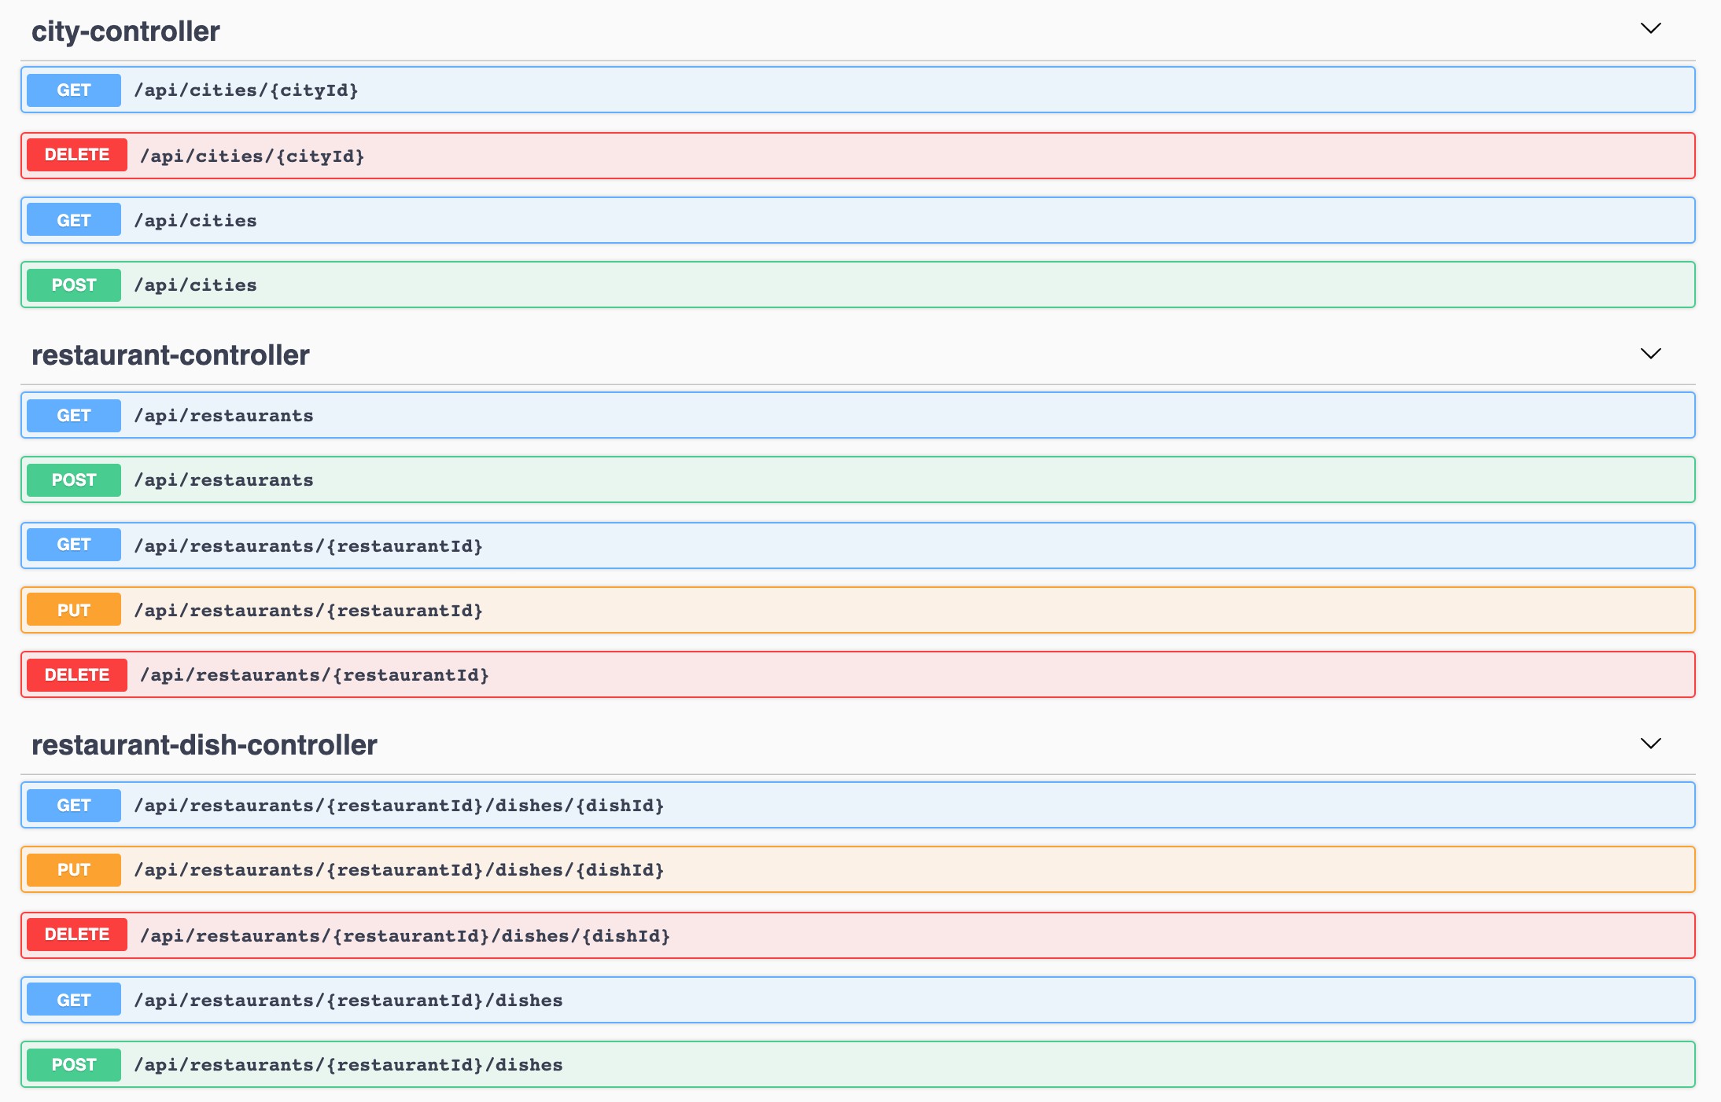Open the restaurant-controller heading link
The height and width of the screenshot is (1102, 1721).
point(170,355)
